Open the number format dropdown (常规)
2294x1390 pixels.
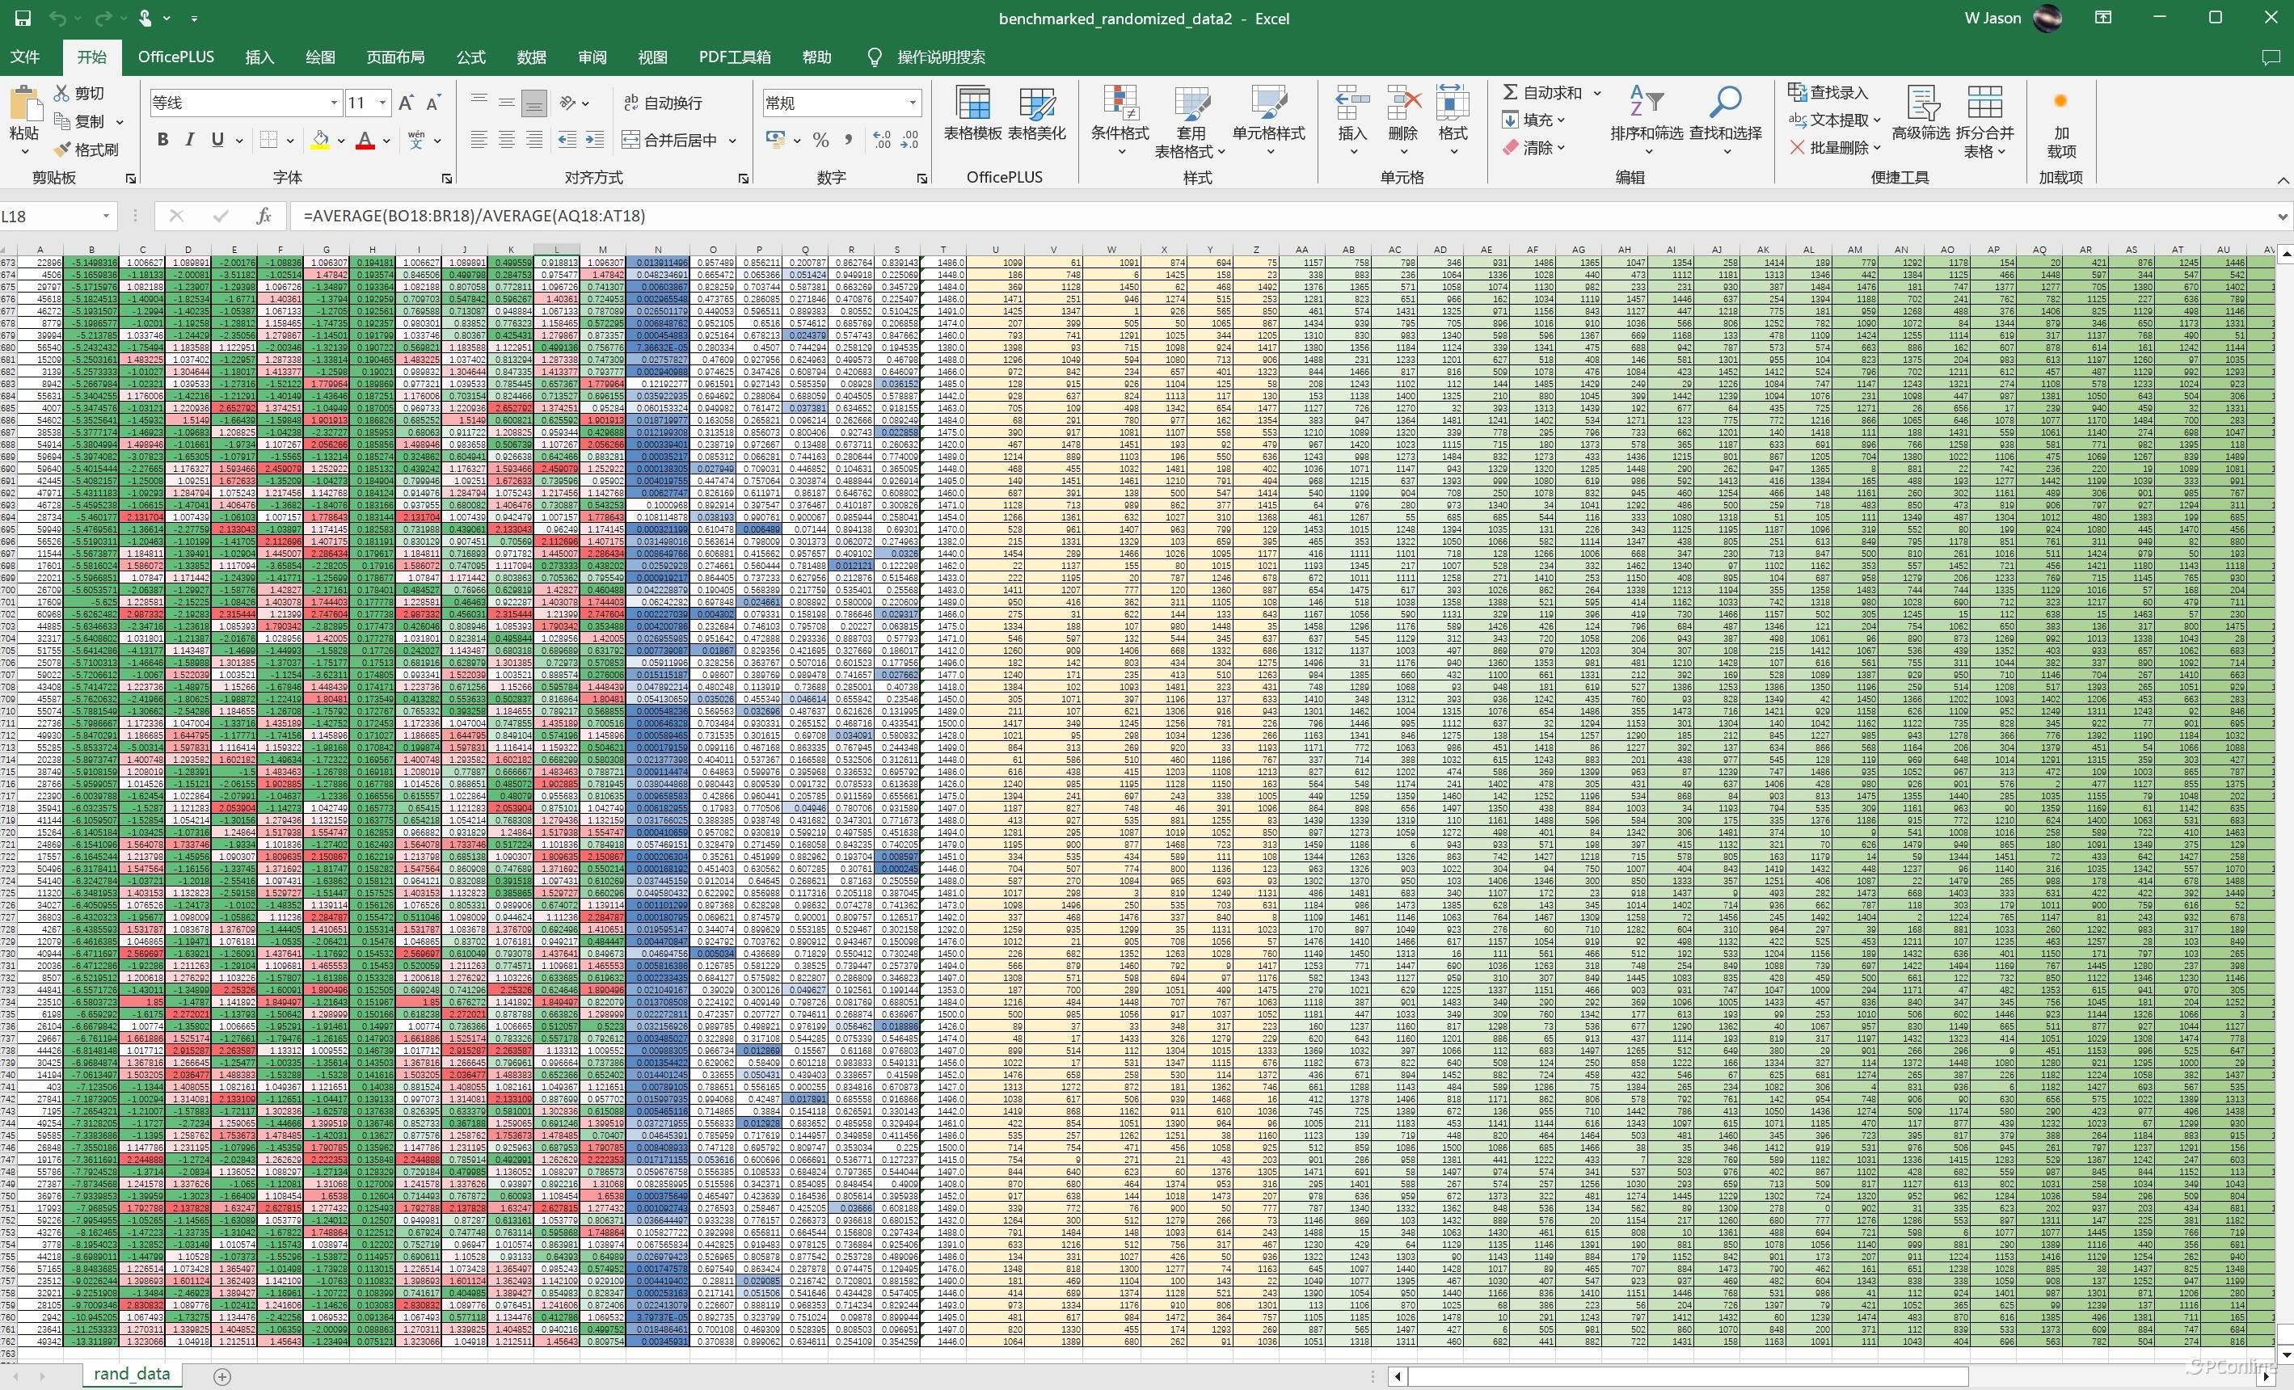pos(913,103)
